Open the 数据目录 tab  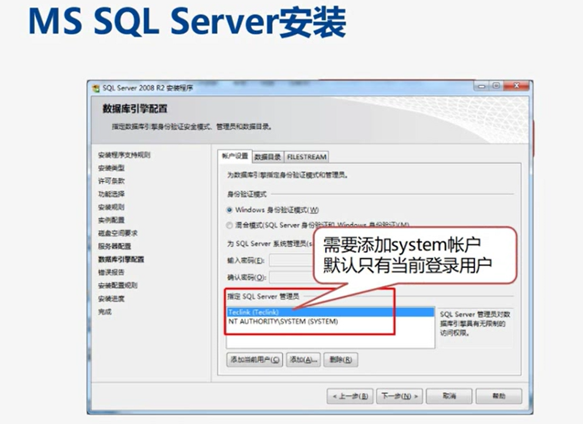point(268,157)
